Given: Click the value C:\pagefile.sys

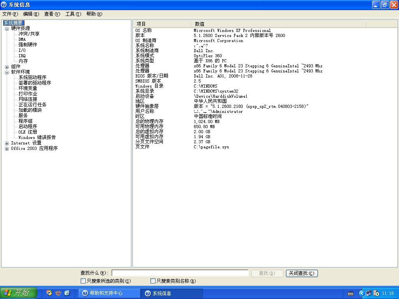Looking at the screenshot, I should click(211, 147).
